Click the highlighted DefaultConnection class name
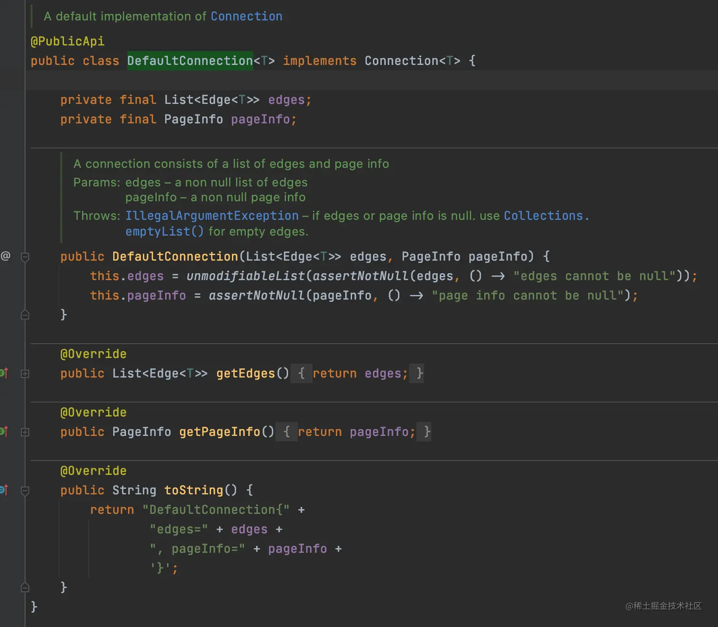 [x=190, y=61]
